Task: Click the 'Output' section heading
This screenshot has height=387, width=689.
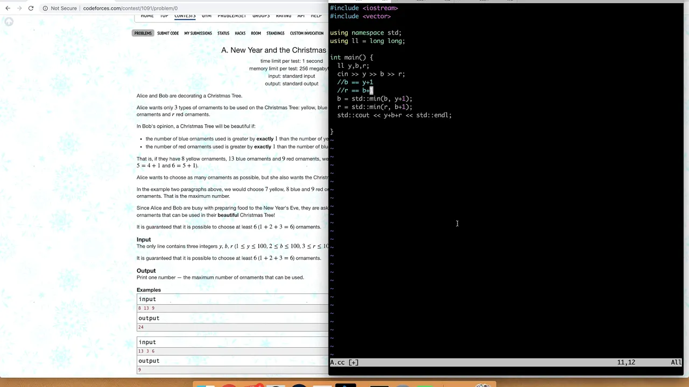Action: coord(146,271)
